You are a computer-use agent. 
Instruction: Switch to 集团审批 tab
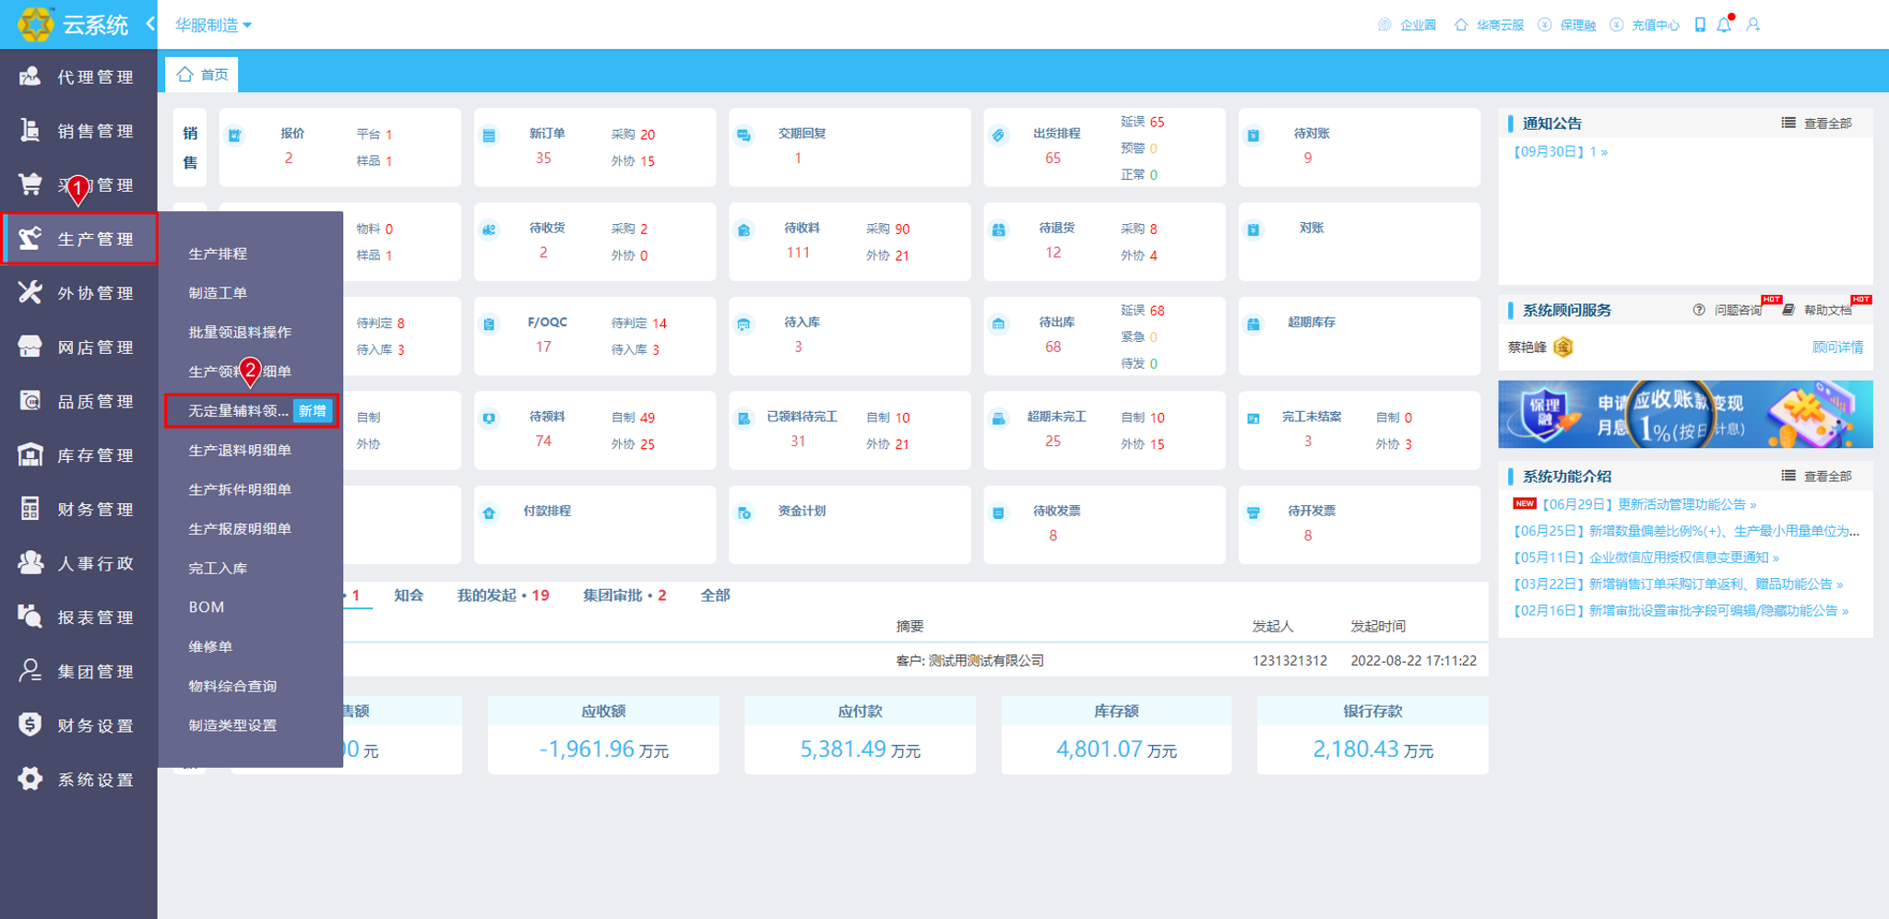coord(624,595)
